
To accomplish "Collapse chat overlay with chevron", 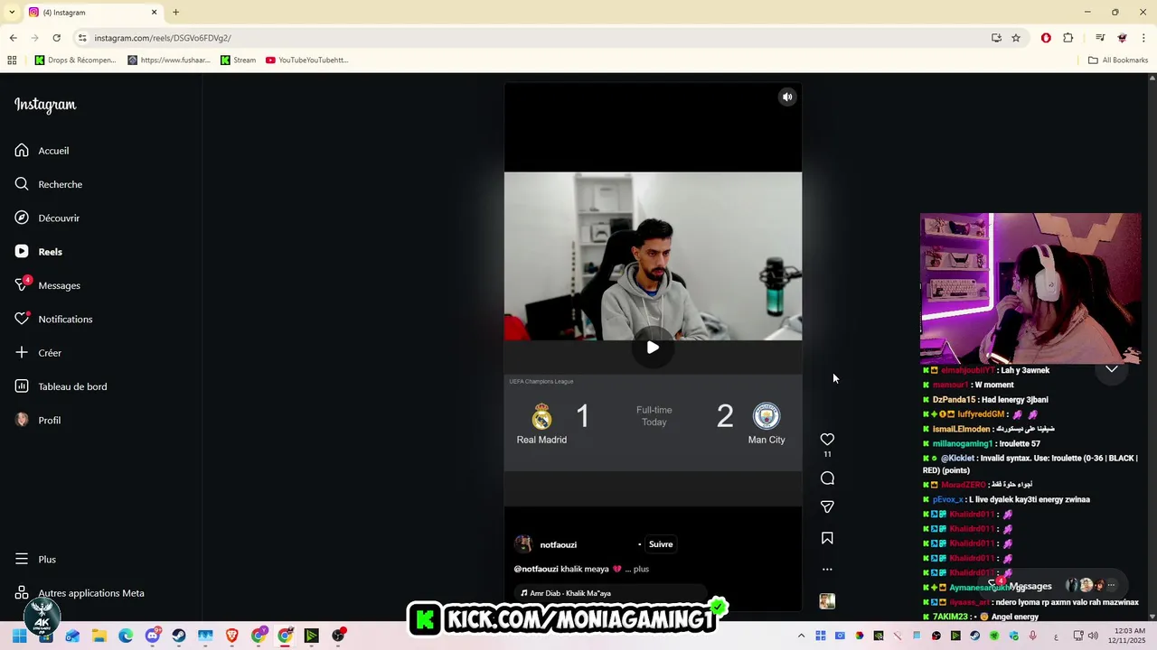I will click(x=1112, y=369).
